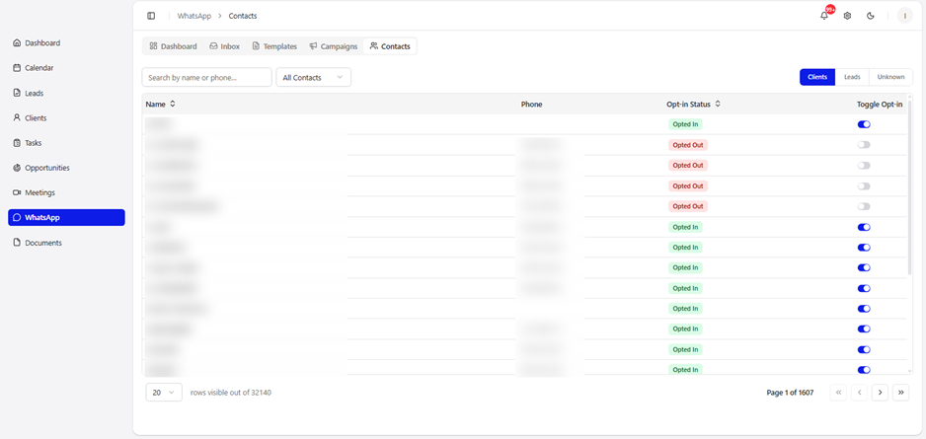Viewport: 926px width, 439px height.
Task: Open settings via the gear icon
Action: pos(847,16)
